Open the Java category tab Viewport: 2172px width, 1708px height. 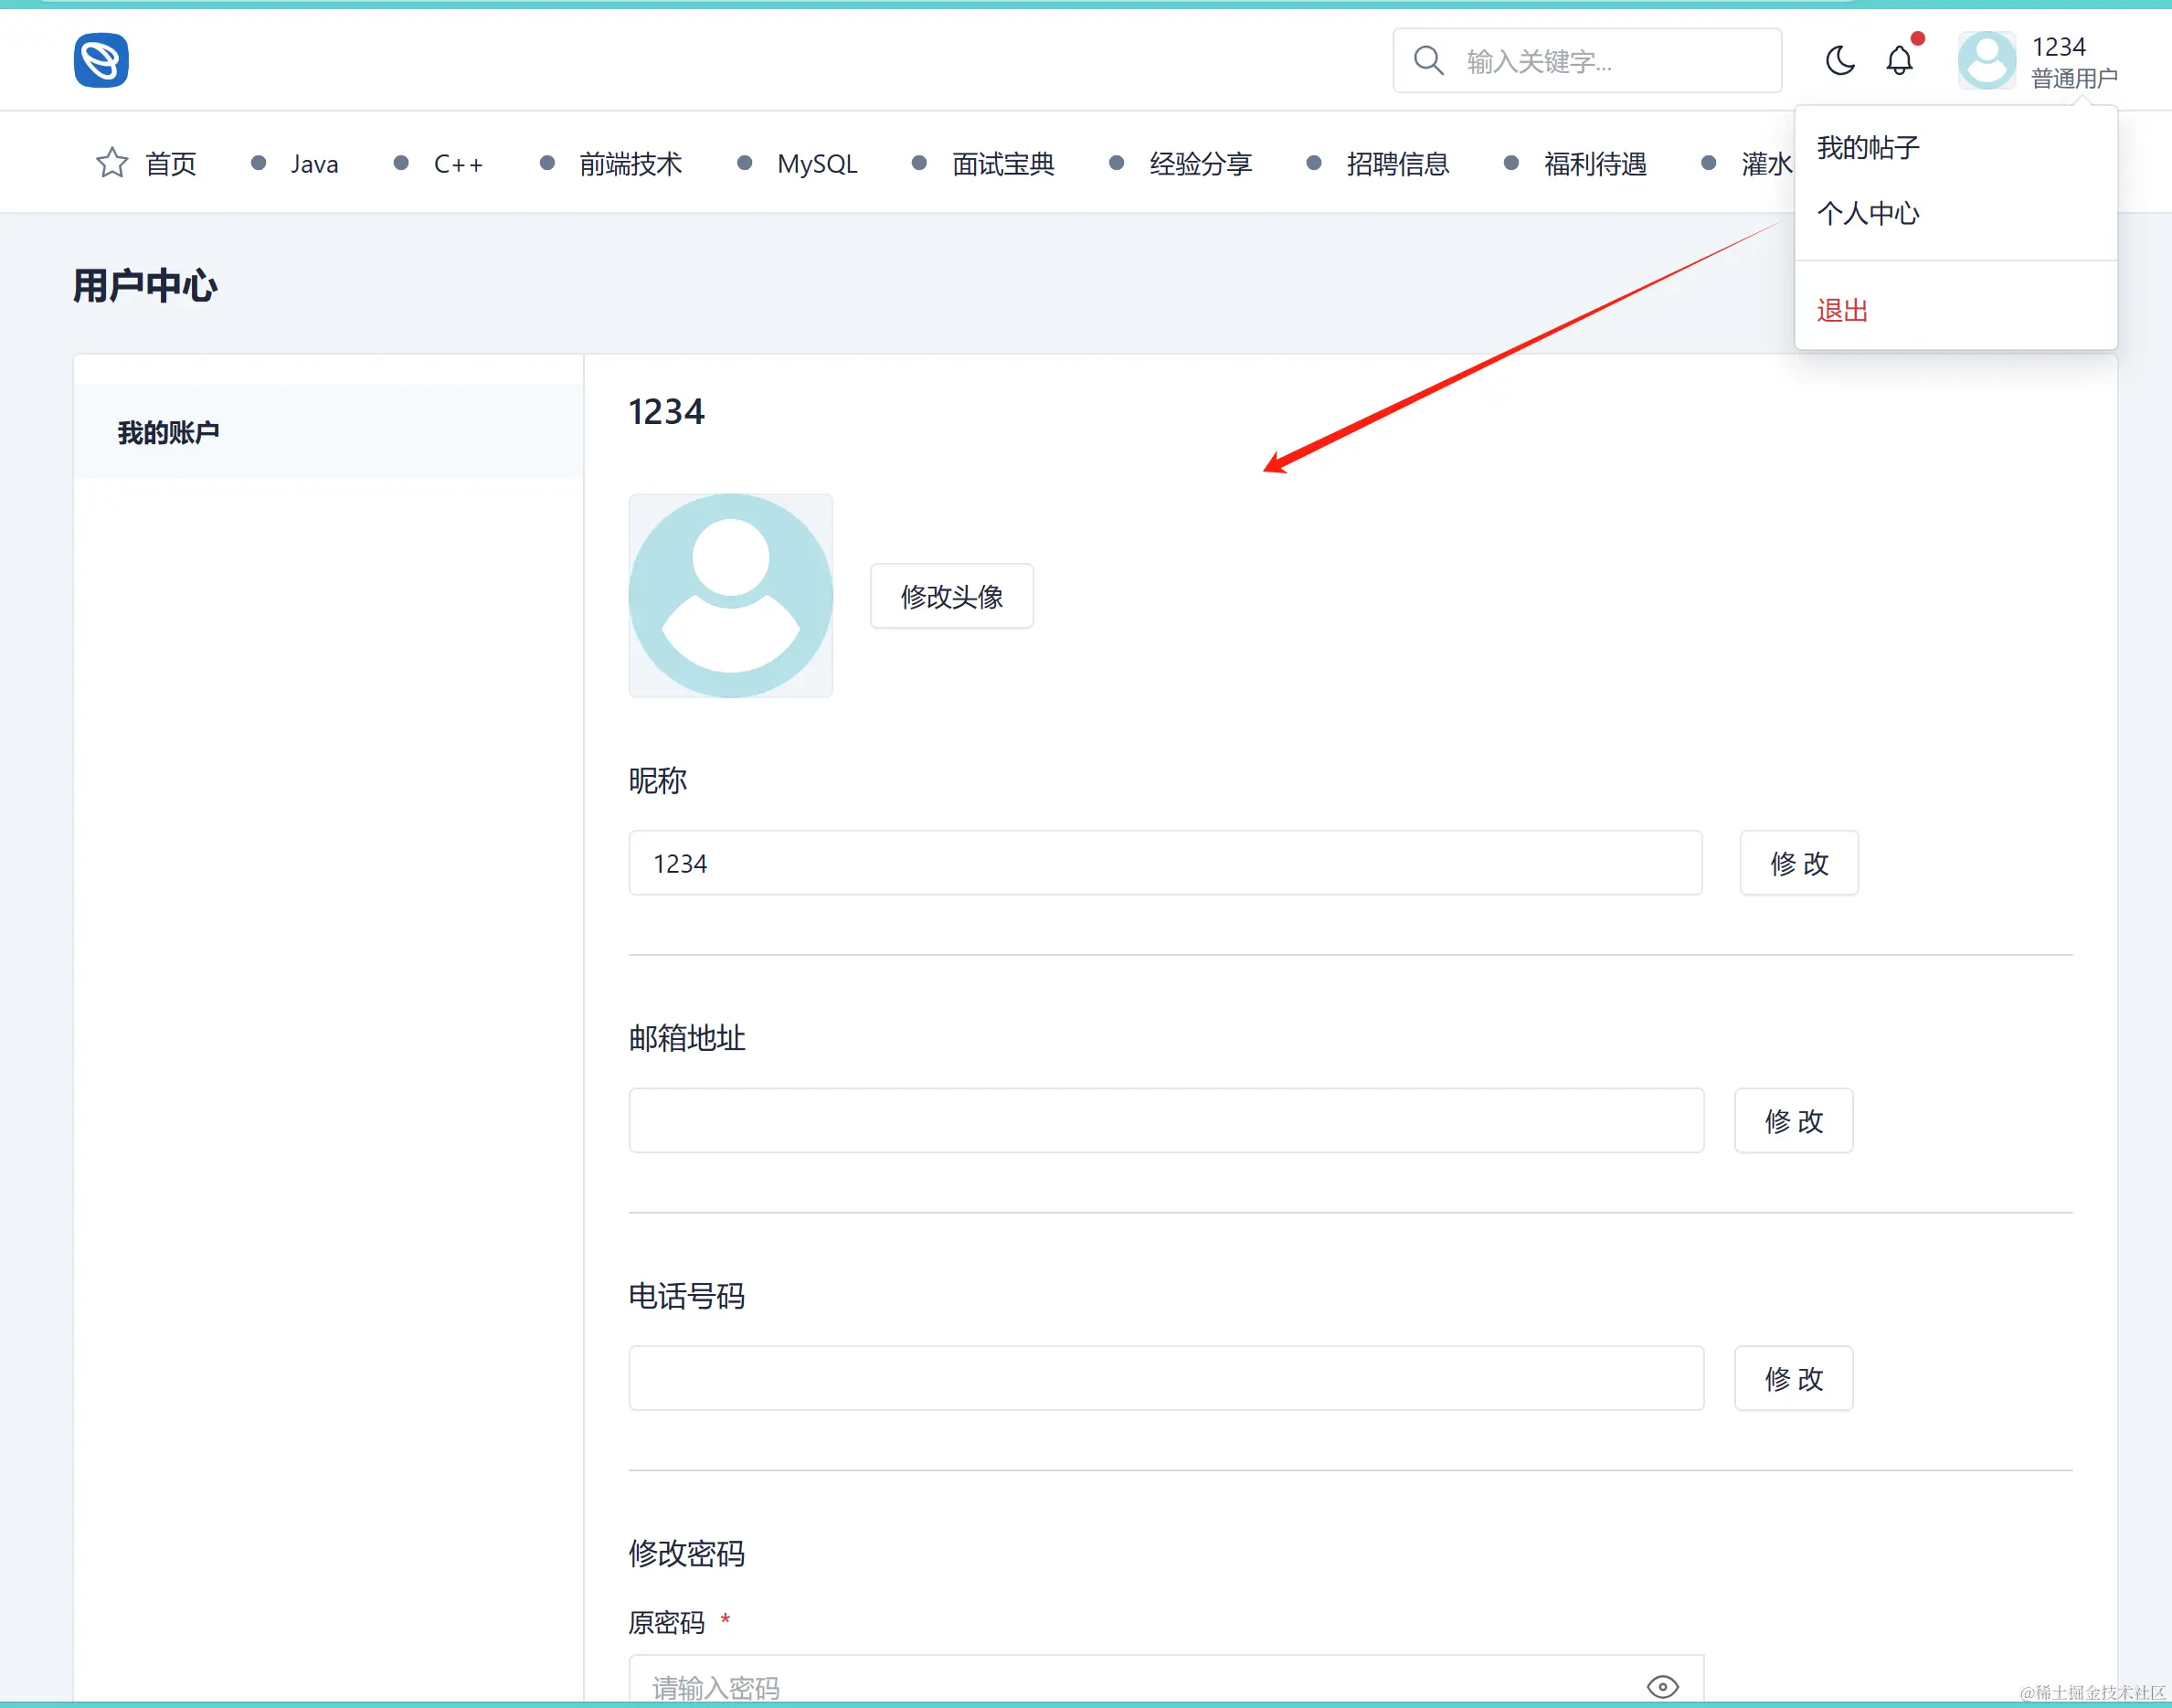click(313, 164)
